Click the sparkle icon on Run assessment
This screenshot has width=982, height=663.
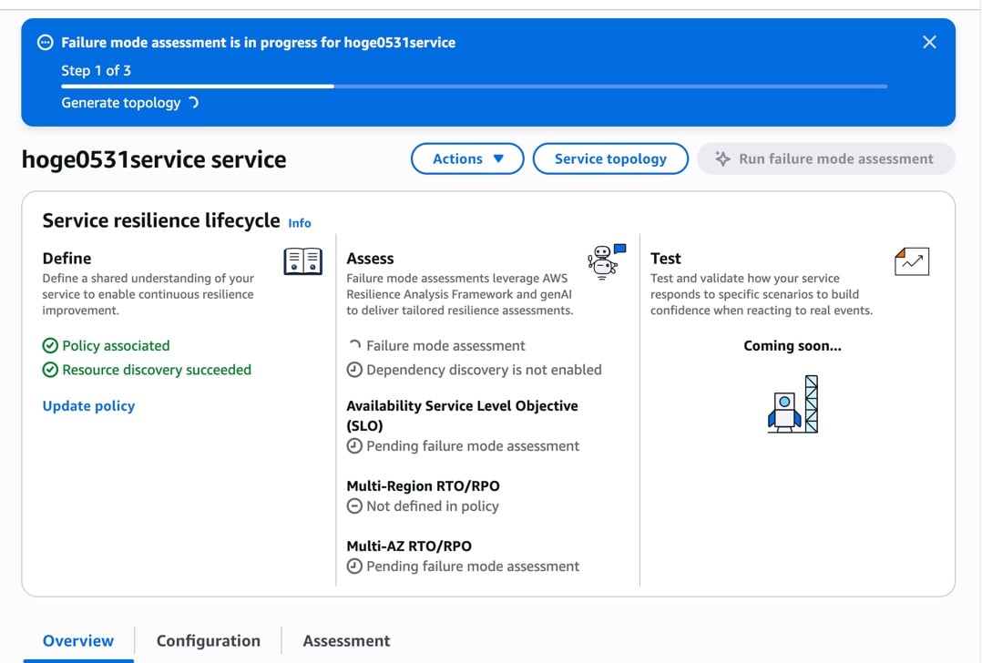pos(722,159)
